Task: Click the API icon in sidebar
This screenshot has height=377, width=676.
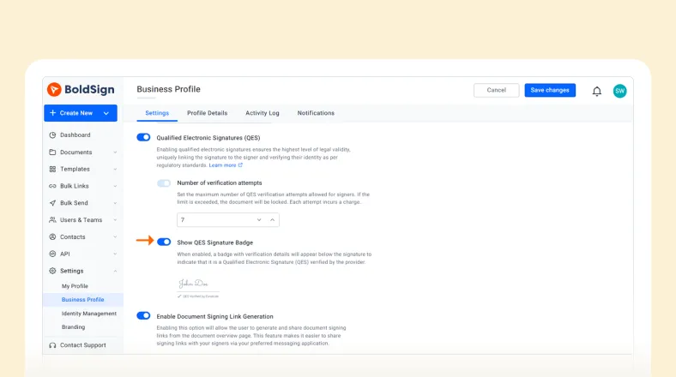Action: 52,254
